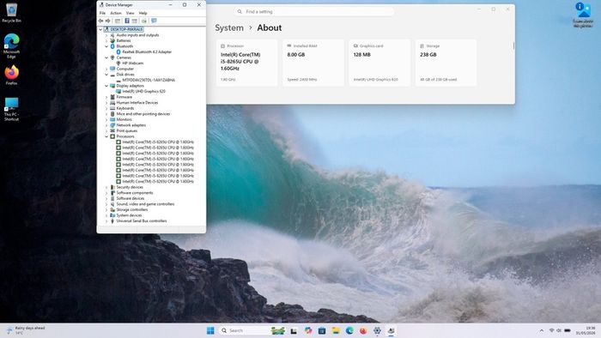Click the Back arrow in Device Manager toolbar
This screenshot has height=338, width=601.
100,21
